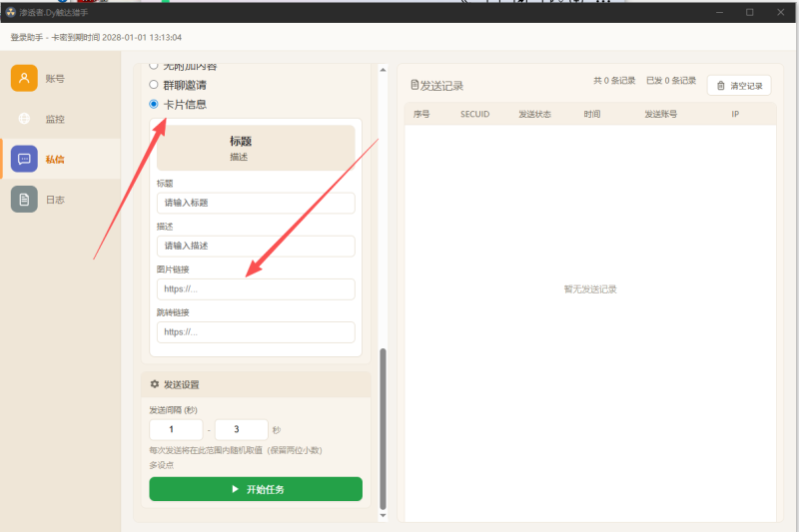
Task: Click the scroll down arrow of settings panel
Action: pyautogui.click(x=383, y=516)
